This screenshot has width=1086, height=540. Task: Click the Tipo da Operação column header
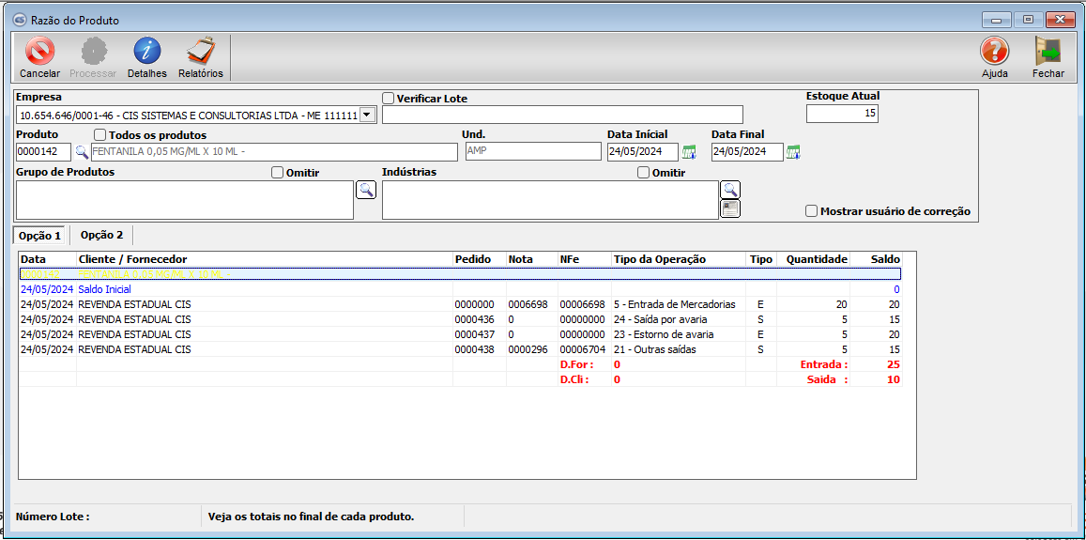click(659, 259)
